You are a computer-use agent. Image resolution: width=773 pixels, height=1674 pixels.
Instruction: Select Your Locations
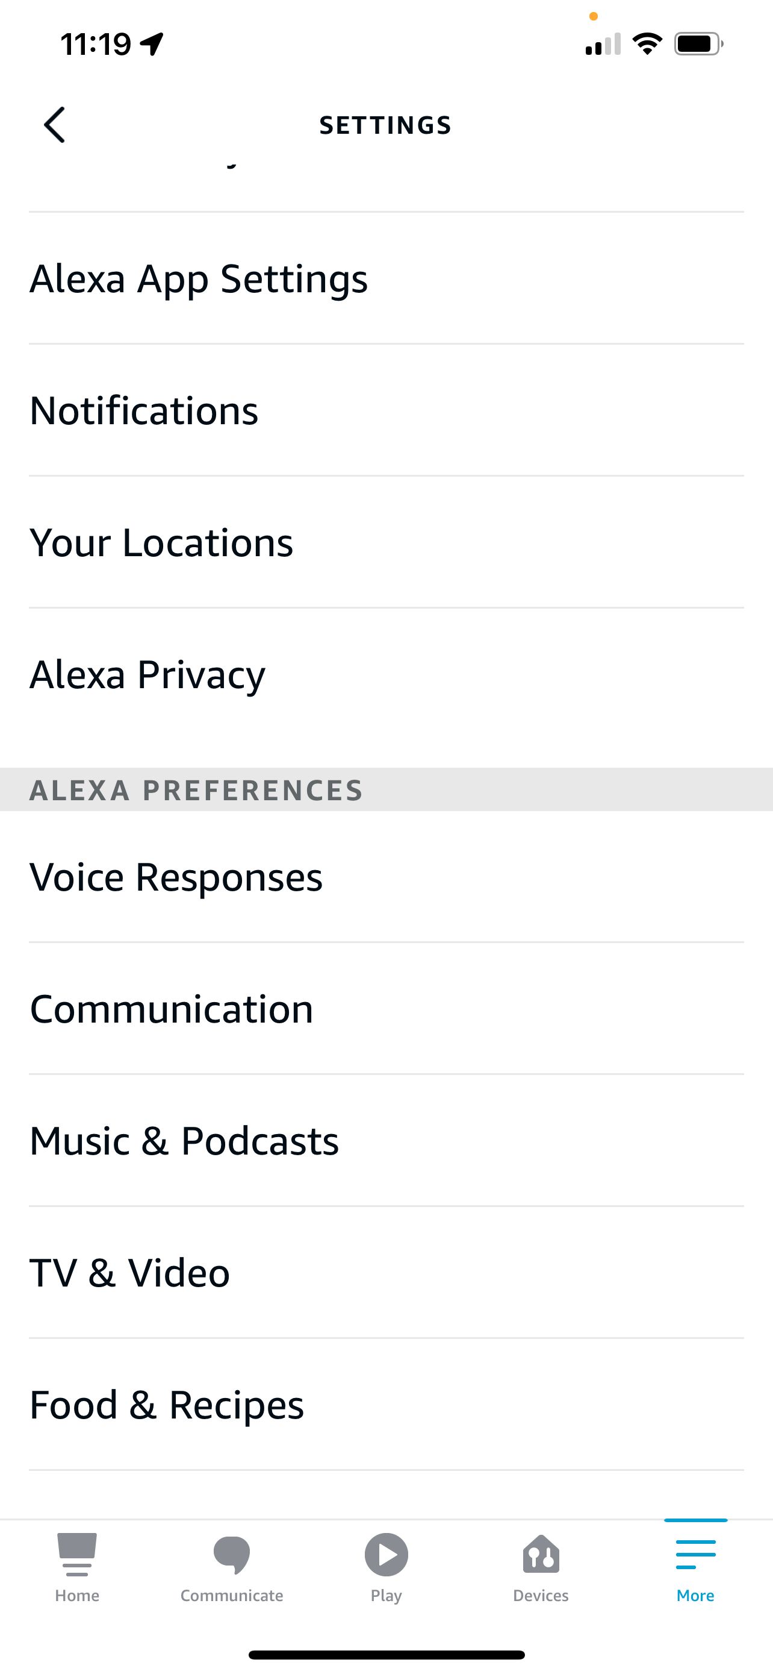(x=161, y=544)
